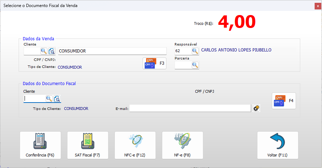Open advanced client search in Documento Fiscal

pos(57,99)
